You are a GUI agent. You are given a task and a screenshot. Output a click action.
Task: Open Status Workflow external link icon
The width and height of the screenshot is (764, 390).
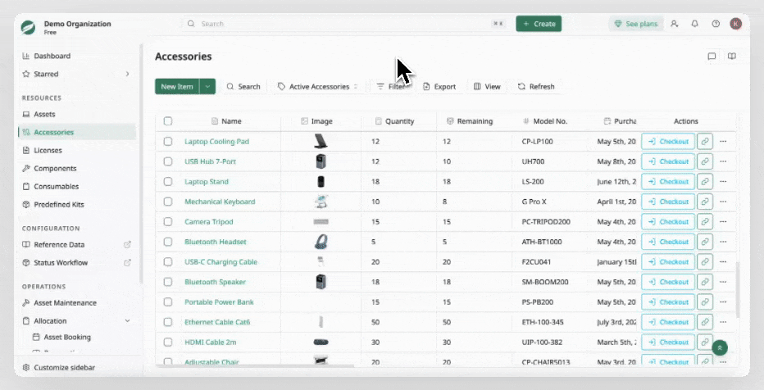click(x=127, y=262)
